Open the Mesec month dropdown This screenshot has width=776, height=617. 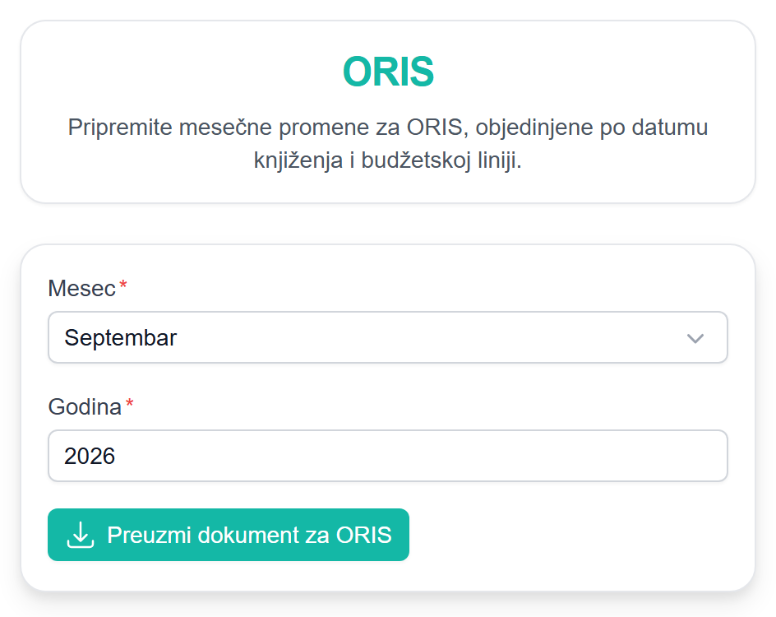click(x=387, y=337)
